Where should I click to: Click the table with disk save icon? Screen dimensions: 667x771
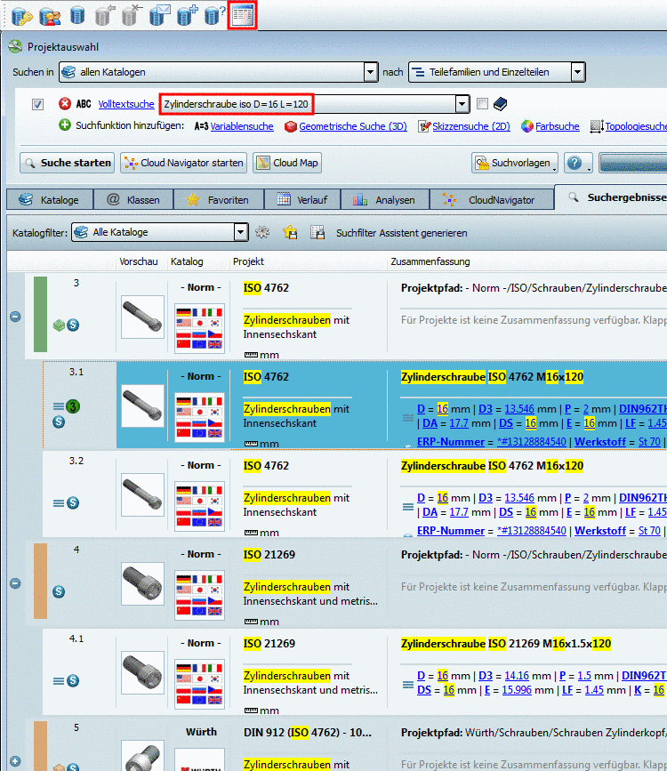317,232
